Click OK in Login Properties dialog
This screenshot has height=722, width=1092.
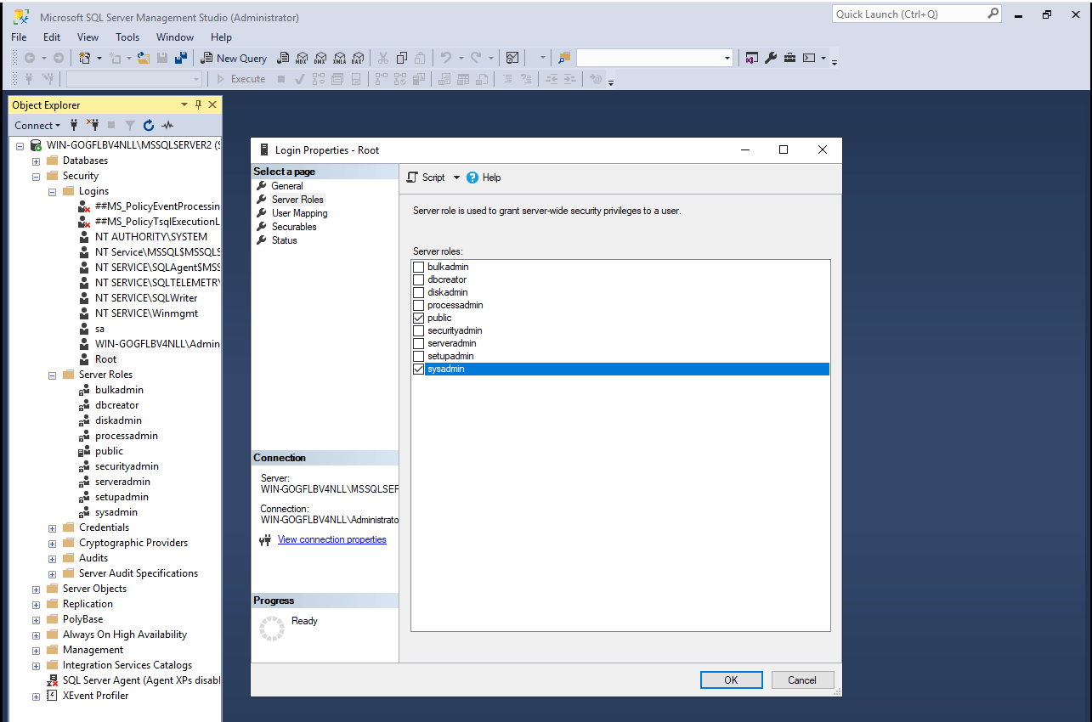coord(731,680)
